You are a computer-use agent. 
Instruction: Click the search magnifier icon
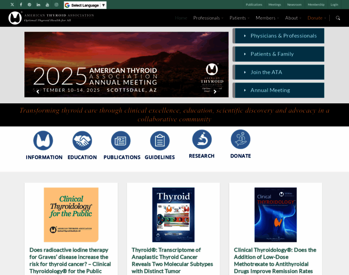pos(338,18)
